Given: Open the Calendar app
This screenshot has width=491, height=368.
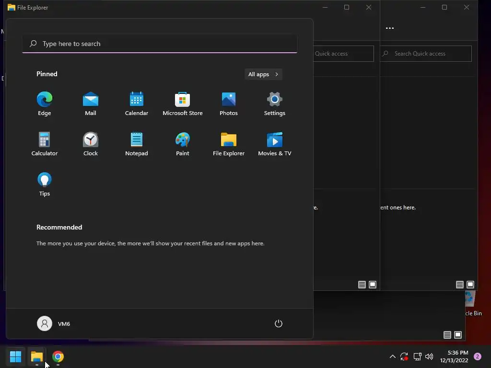Looking at the screenshot, I should pos(137,104).
